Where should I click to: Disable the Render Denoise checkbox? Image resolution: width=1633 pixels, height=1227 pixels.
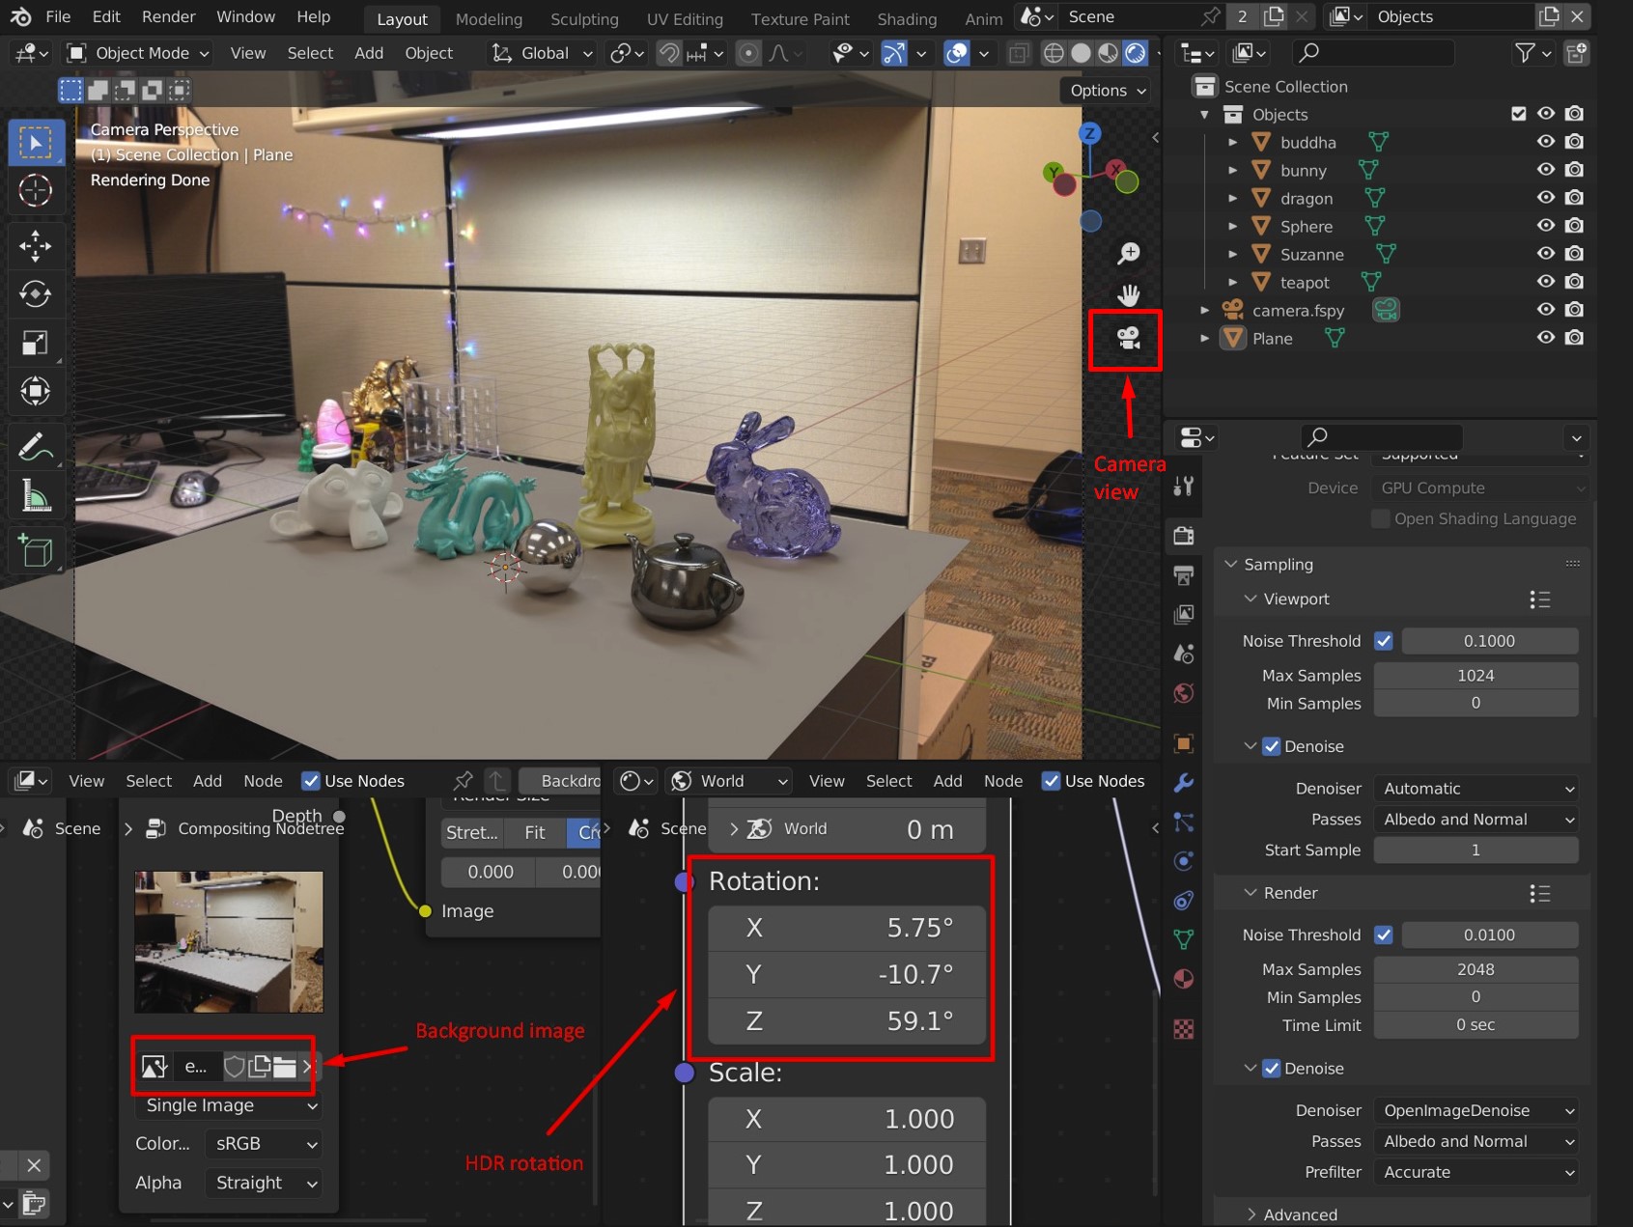(1271, 1069)
